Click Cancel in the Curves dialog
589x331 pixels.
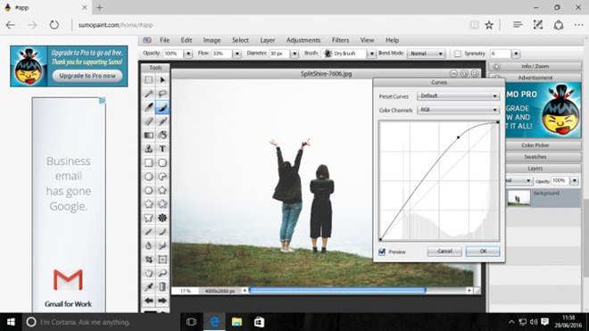point(444,251)
